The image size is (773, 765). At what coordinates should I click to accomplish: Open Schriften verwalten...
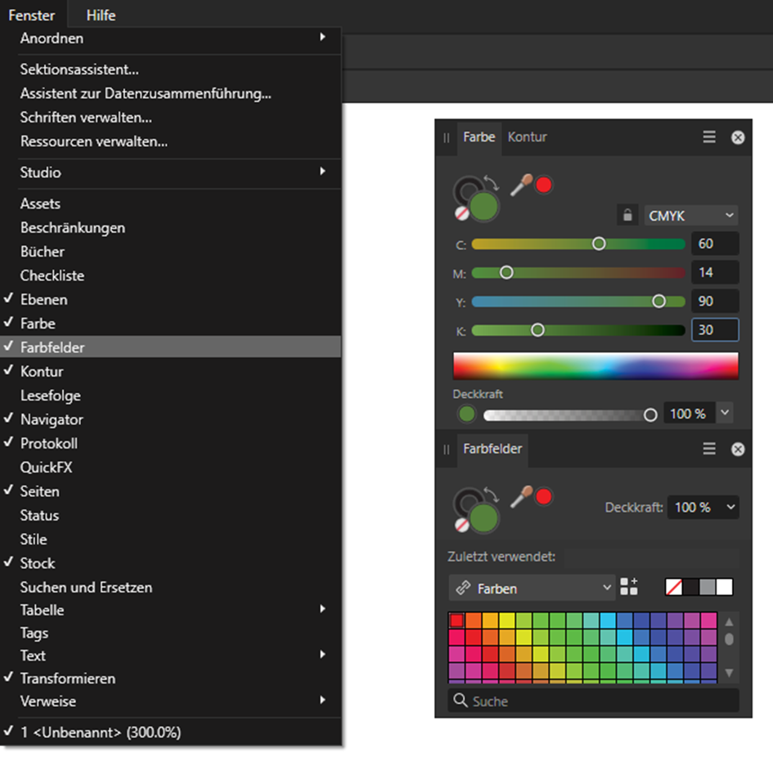pyautogui.click(x=171, y=117)
